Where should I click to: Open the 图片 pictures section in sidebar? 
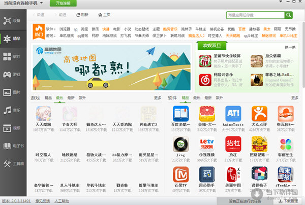click(13, 92)
